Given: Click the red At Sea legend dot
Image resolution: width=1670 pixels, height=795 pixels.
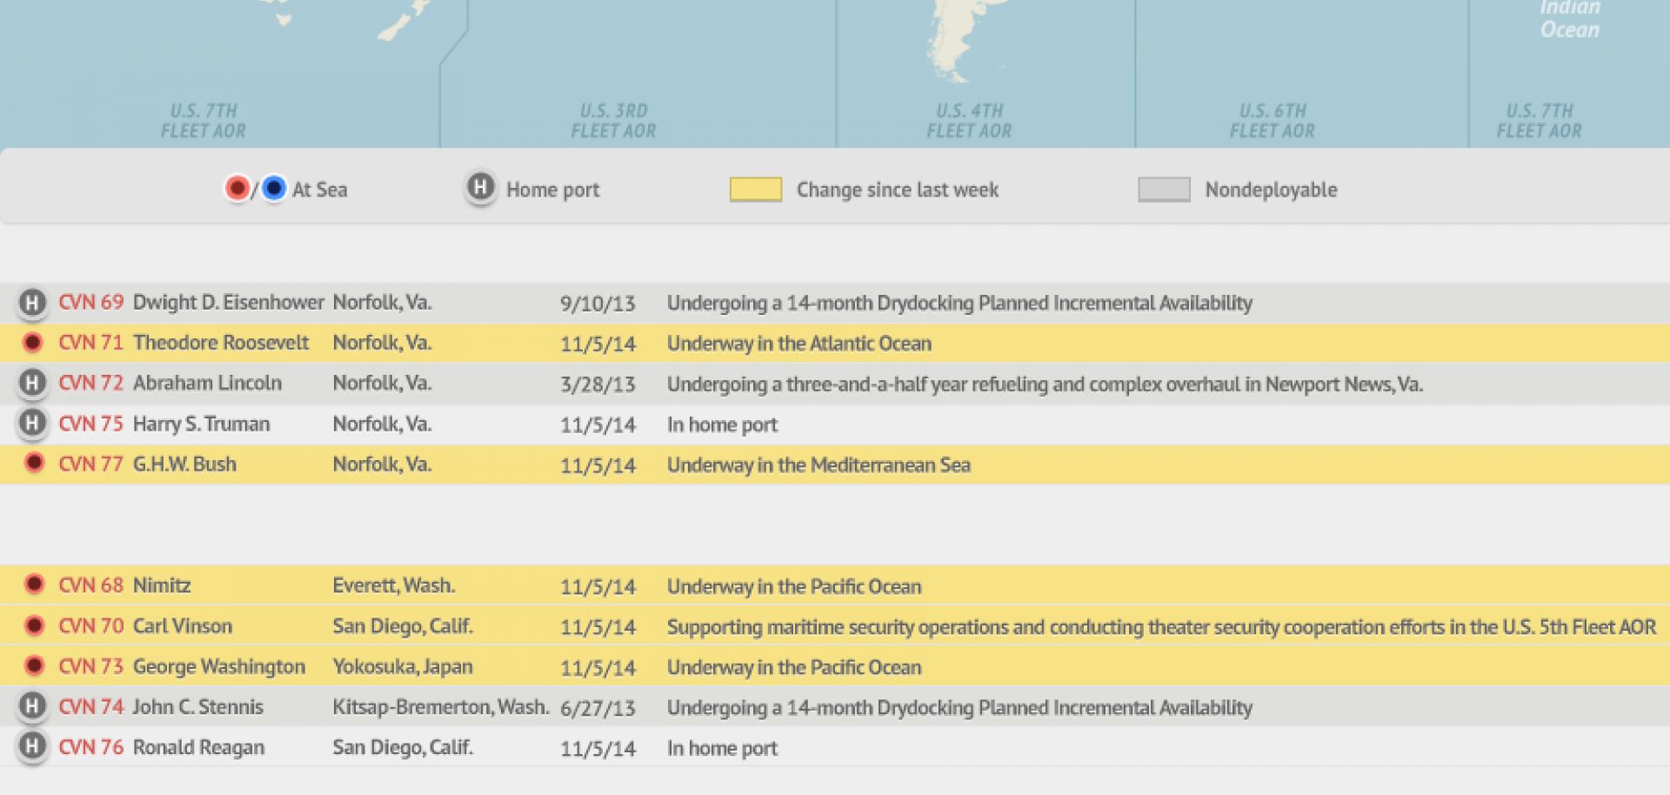Looking at the screenshot, I should [x=237, y=188].
